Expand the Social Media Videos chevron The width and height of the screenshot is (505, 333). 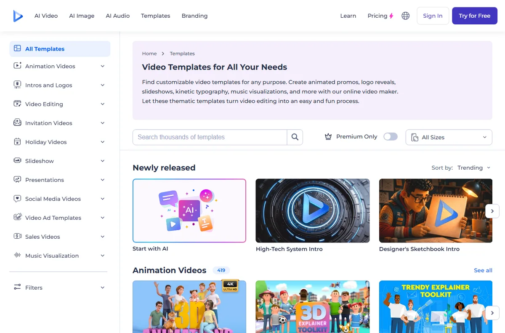(x=103, y=199)
